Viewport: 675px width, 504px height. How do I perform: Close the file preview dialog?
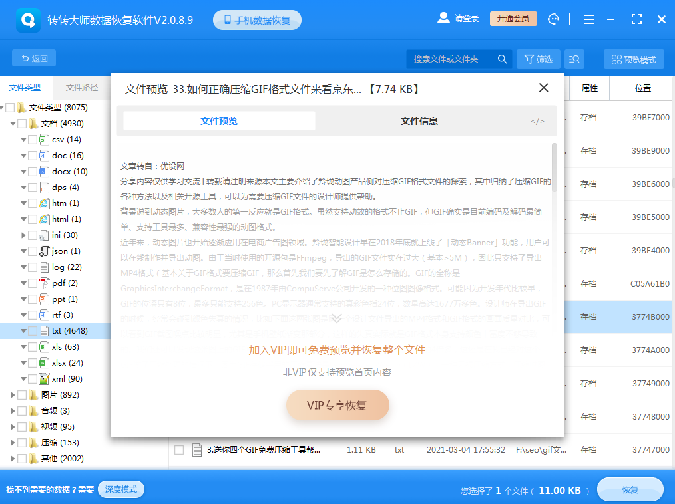click(x=544, y=88)
